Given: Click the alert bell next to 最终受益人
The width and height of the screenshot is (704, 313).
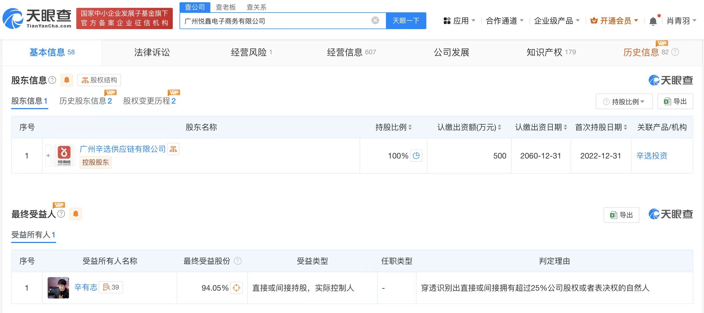Looking at the screenshot, I should pyautogui.click(x=75, y=214).
